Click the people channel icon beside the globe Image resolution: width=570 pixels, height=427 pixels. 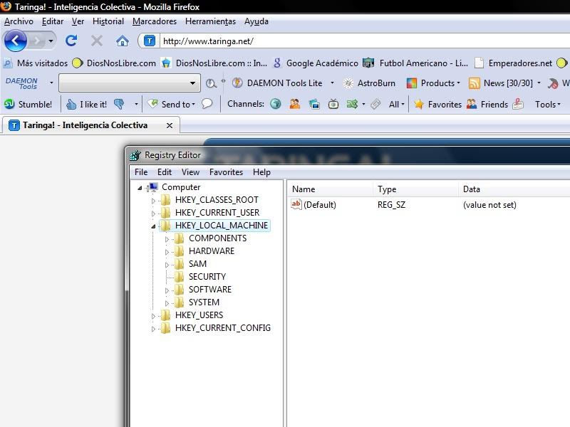tap(295, 104)
